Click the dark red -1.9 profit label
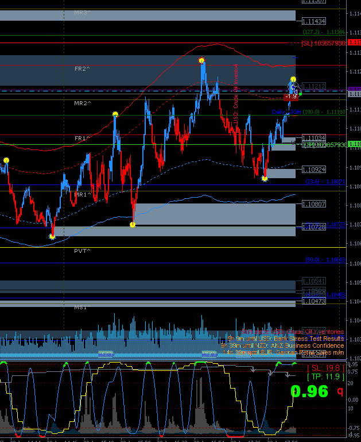Image resolution: width=361 pixels, height=442 pixels. click(x=290, y=97)
